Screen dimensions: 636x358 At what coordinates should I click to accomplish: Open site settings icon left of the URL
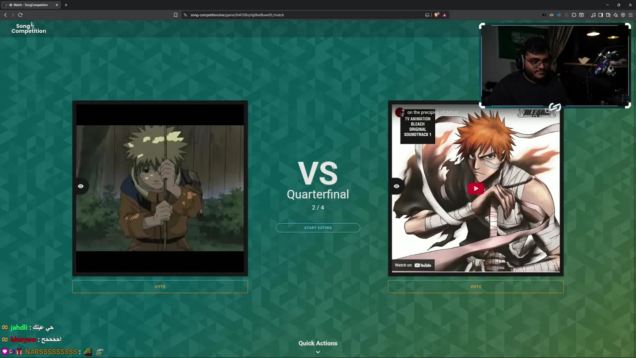pos(185,15)
